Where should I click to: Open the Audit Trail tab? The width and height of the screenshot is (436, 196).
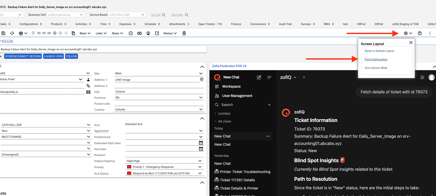click(285, 24)
